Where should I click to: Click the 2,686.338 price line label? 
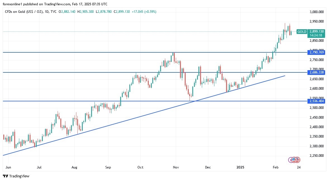pos(317,72)
